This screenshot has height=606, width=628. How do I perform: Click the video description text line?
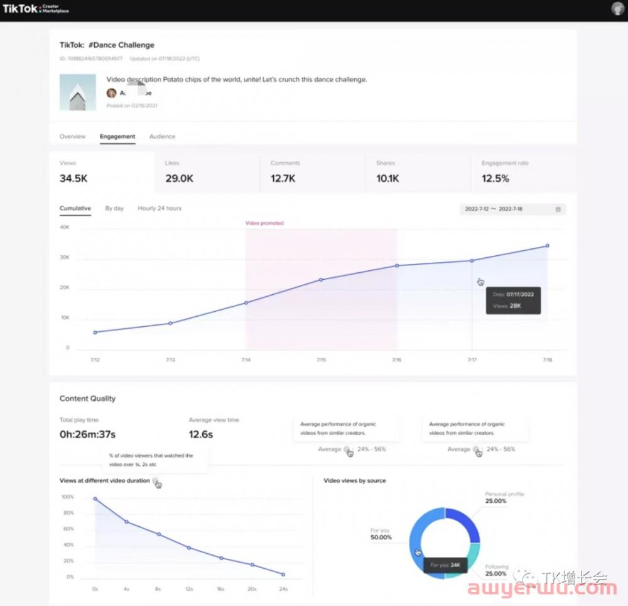[x=237, y=79]
